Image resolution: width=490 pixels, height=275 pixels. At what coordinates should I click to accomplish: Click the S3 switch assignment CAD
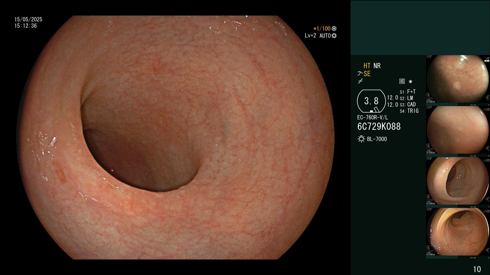(408, 104)
